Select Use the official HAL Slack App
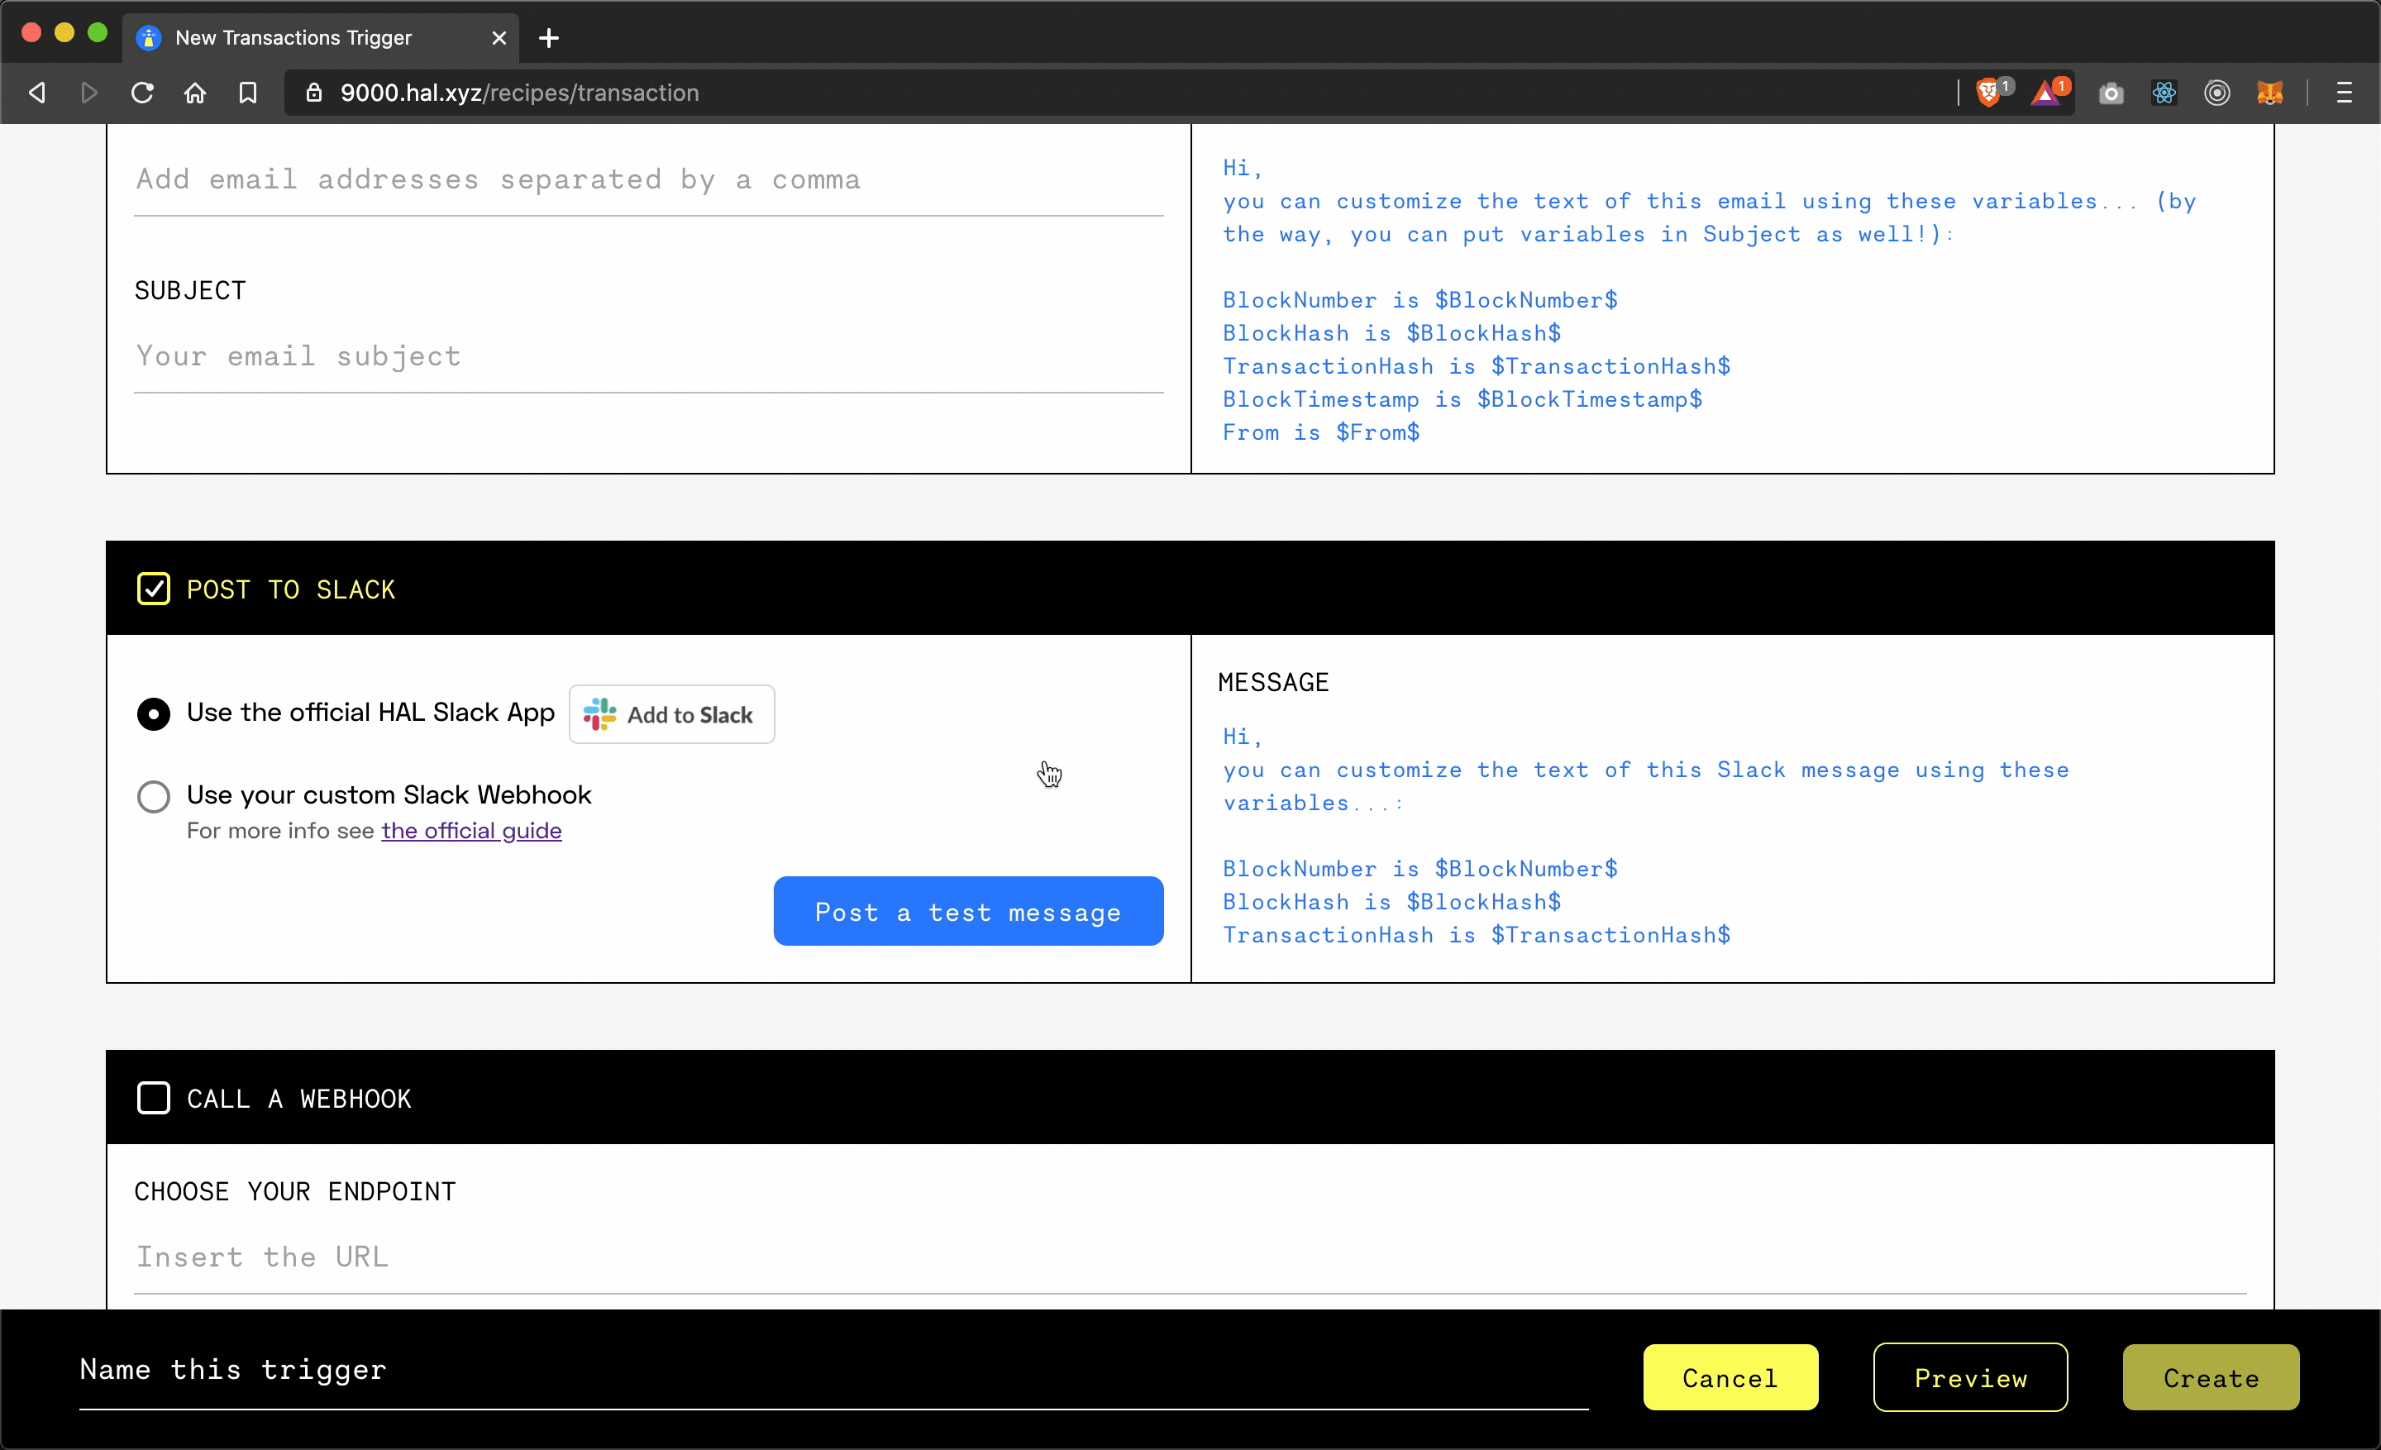The height and width of the screenshot is (1450, 2381). click(x=154, y=713)
